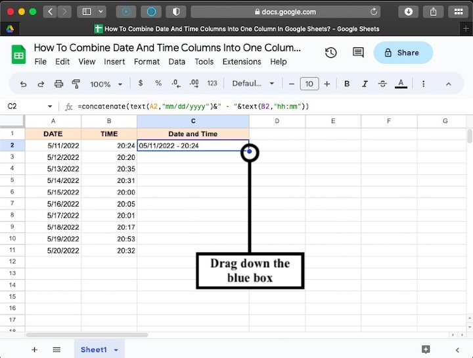Open version history clock icon

click(x=331, y=53)
